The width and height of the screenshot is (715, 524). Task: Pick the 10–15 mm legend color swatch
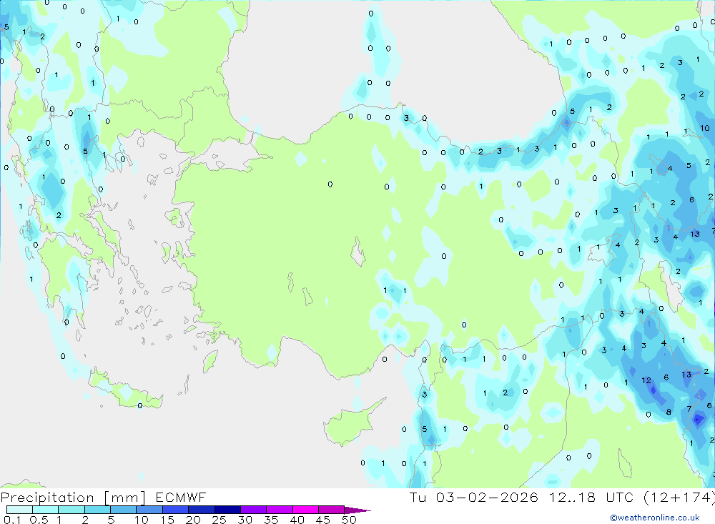pos(149,510)
